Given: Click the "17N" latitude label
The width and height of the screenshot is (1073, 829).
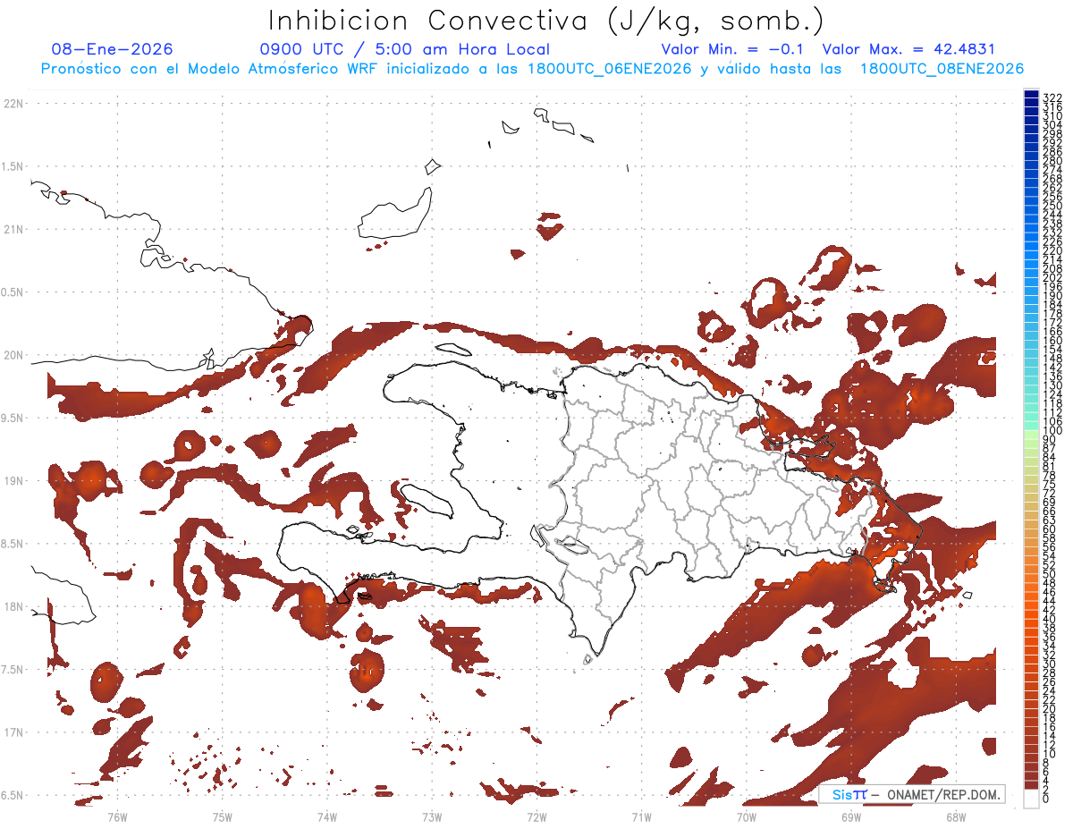Looking at the screenshot, I should (13, 732).
